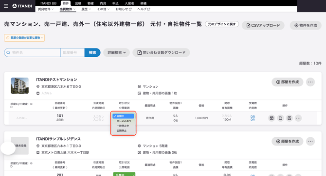The height and width of the screenshot is (176, 326).
Task: Click the マンション 5階建 label
Action: pos(155,146)
